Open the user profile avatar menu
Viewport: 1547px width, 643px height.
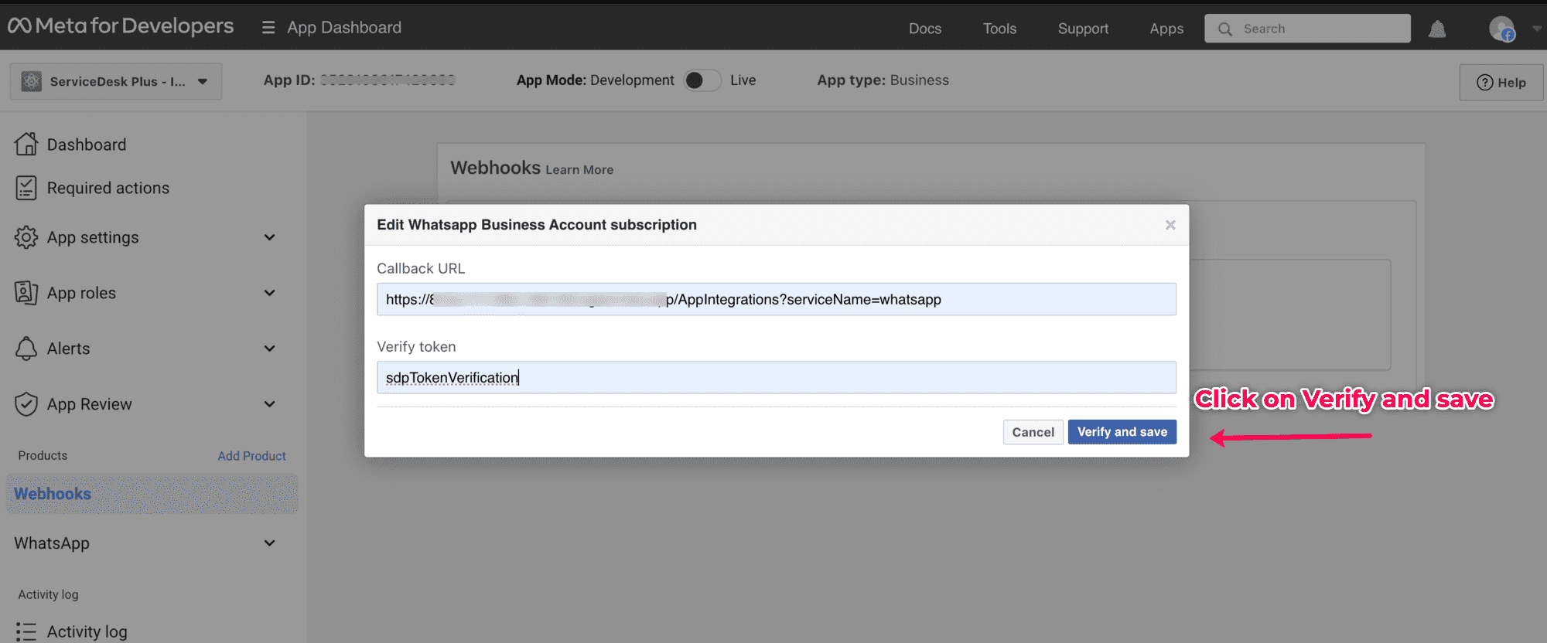point(1501,29)
